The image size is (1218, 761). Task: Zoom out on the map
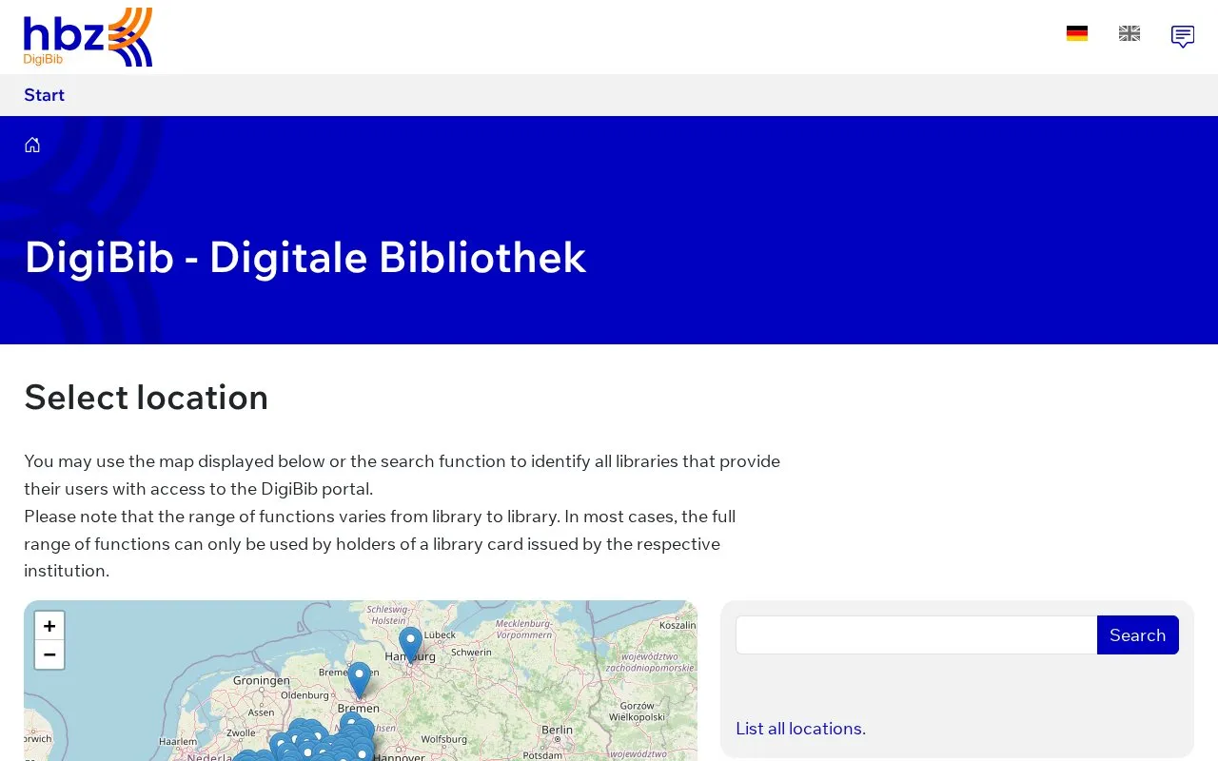click(x=49, y=654)
